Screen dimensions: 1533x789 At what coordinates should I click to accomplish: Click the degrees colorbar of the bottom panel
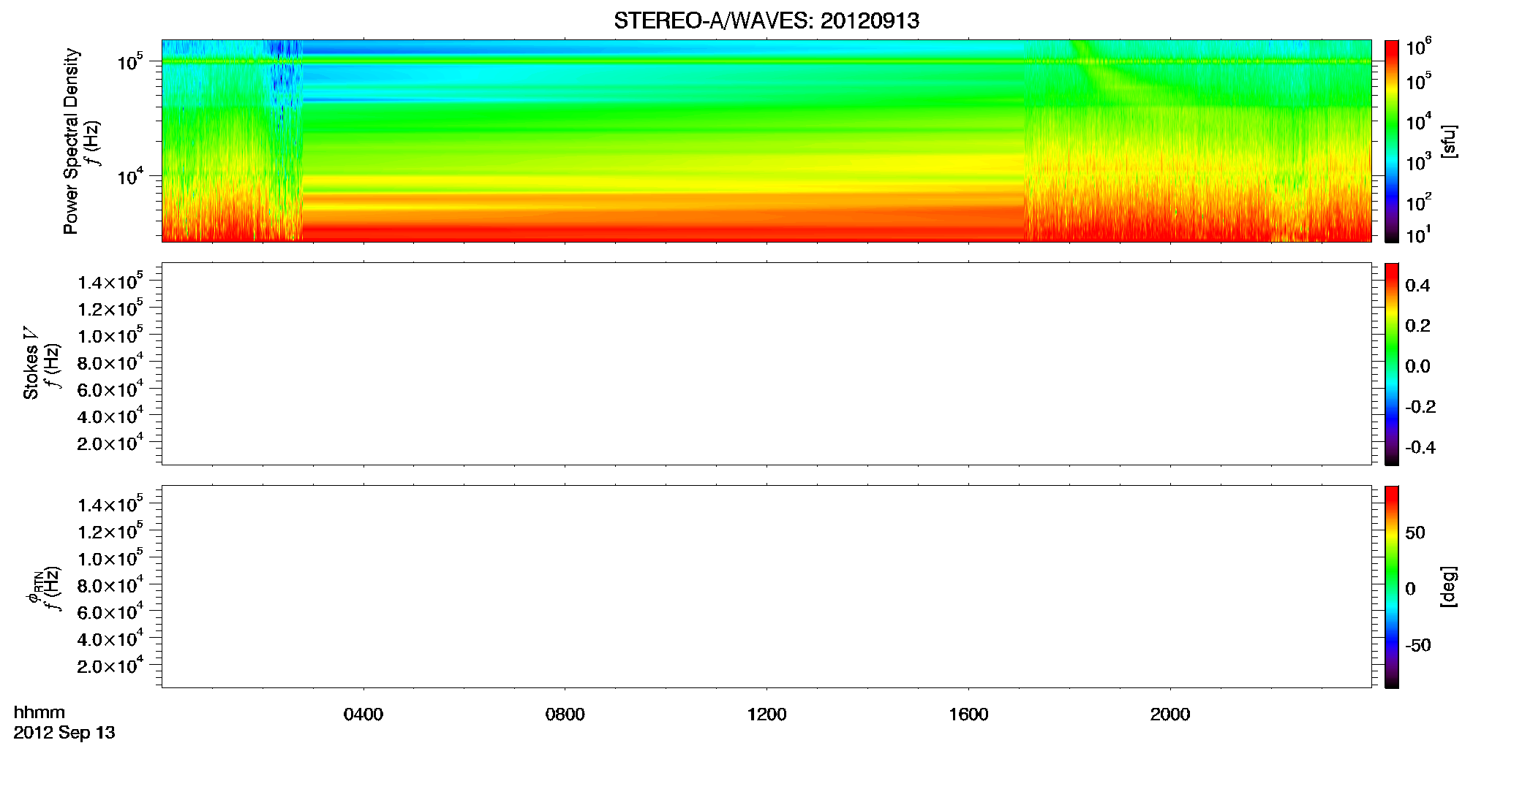click(1392, 587)
